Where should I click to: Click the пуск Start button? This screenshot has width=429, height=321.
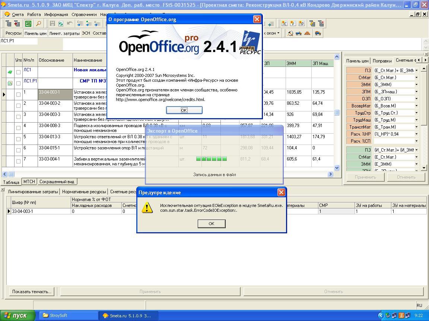pos(18,315)
